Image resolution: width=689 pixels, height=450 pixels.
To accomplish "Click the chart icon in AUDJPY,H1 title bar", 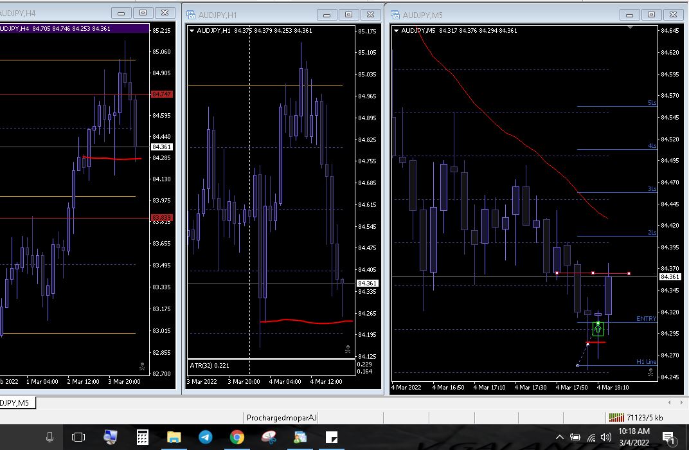I will click(191, 14).
